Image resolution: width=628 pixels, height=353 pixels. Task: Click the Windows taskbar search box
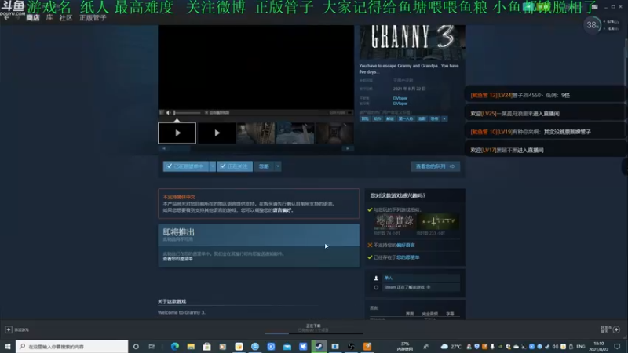pos(72,346)
